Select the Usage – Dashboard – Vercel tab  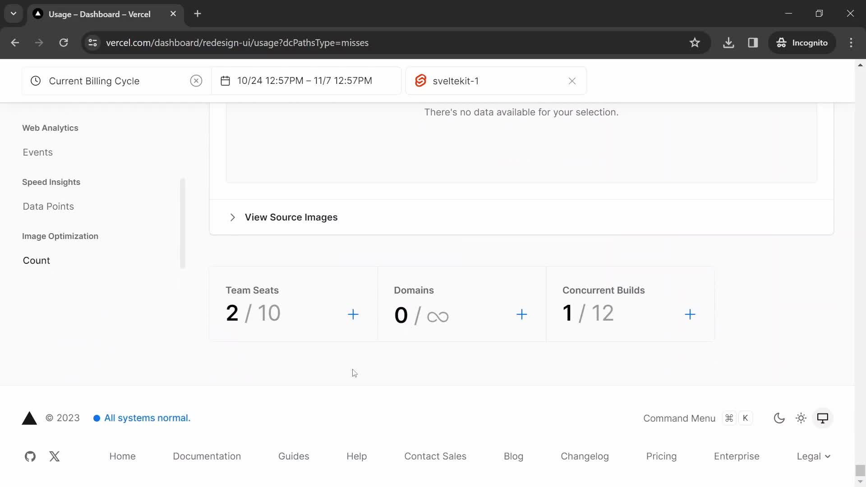tap(106, 14)
